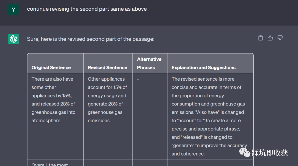The height and width of the screenshot is (166, 298).
Task: Select the "Alternative Phrases" column header
Action: (x=149, y=63)
